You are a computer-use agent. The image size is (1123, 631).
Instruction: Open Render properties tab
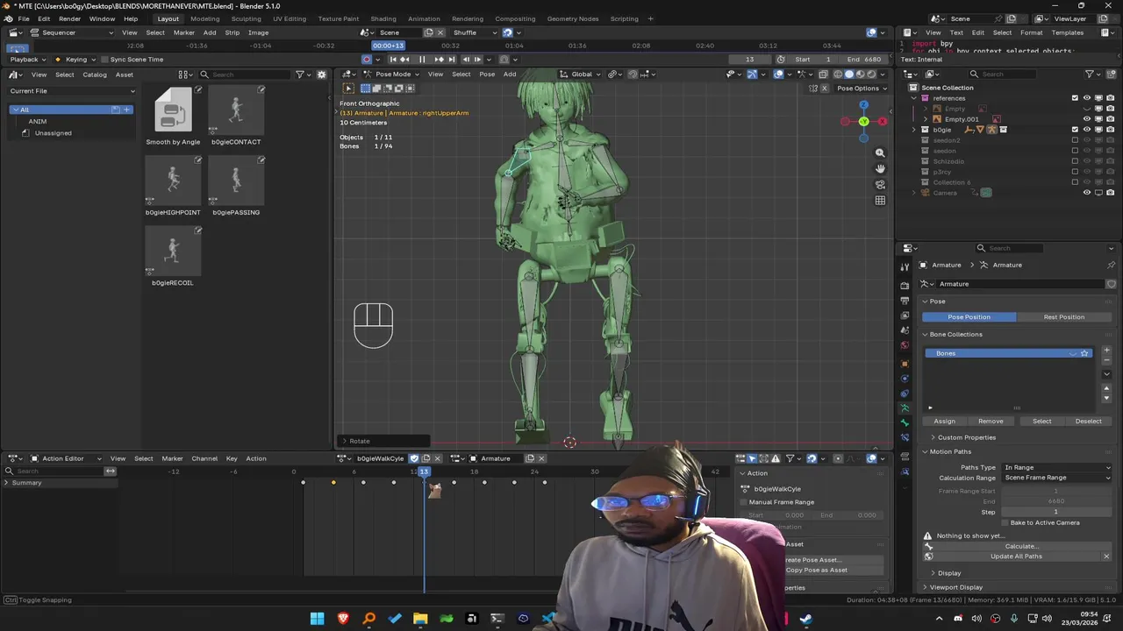[x=905, y=286]
